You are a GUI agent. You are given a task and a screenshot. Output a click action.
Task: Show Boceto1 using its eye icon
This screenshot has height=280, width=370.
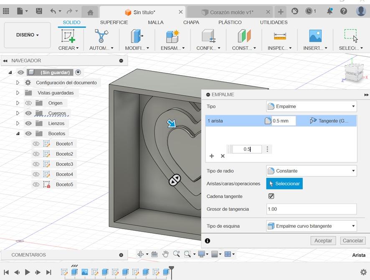point(36,144)
